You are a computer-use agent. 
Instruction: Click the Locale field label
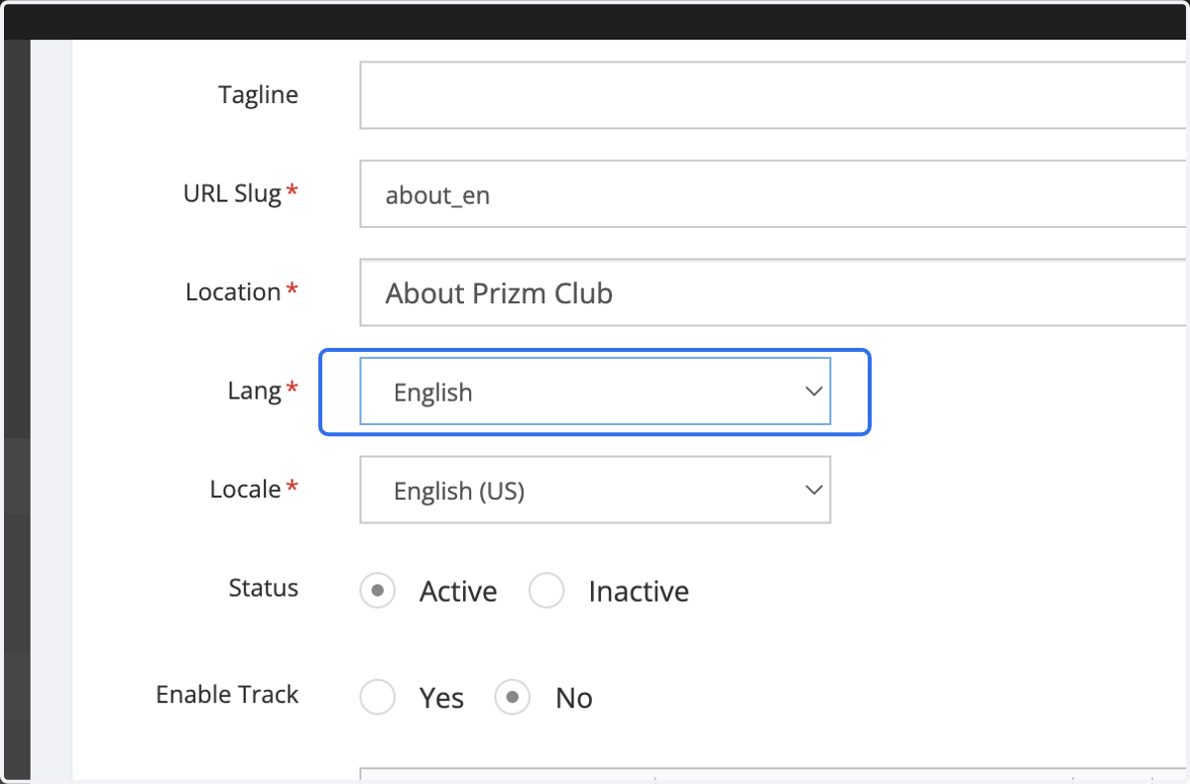tap(245, 489)
